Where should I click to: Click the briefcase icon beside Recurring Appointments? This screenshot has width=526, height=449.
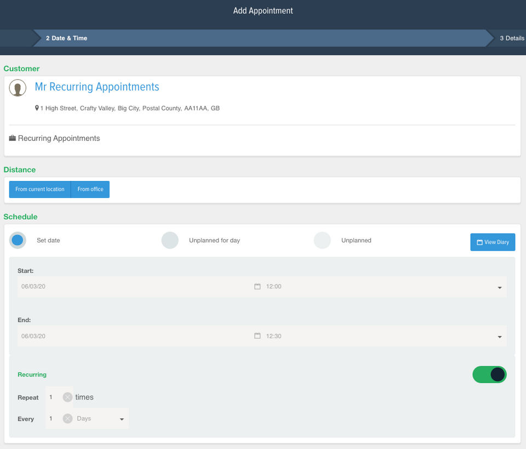coord(13,138)
